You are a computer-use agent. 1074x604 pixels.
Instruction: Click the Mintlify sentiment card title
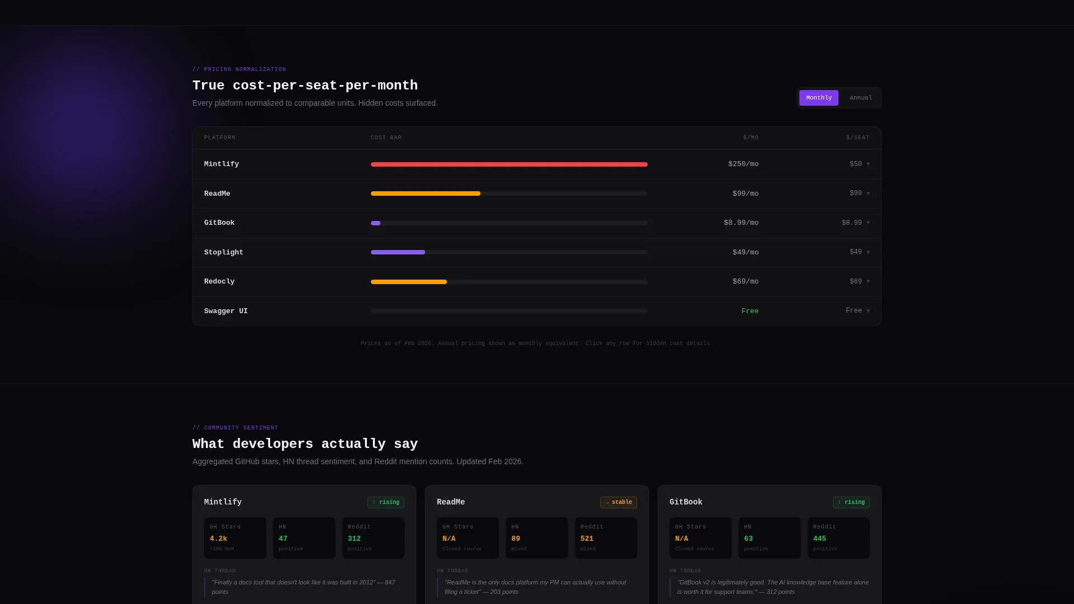coord(223,502)
